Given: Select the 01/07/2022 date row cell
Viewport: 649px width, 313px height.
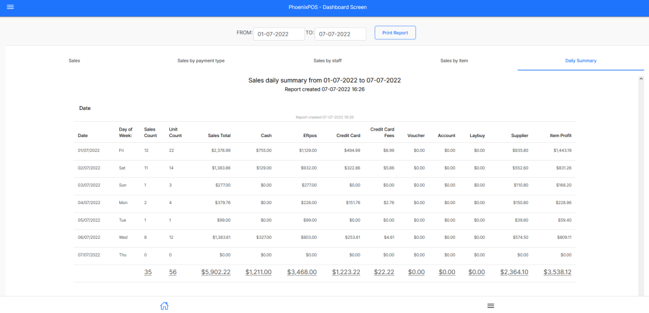Looking at the screenshot, I should pyautogui.click(x=89, y=151).
